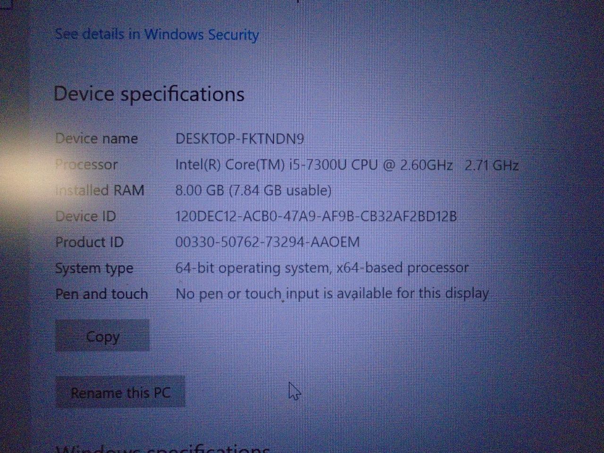The image size is (604, 453).
Task: Click the Device specifications heading
Action: tap(149, 94)
